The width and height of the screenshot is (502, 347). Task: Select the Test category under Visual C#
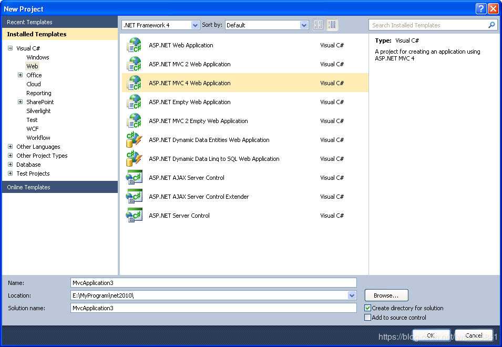[32, 120]
